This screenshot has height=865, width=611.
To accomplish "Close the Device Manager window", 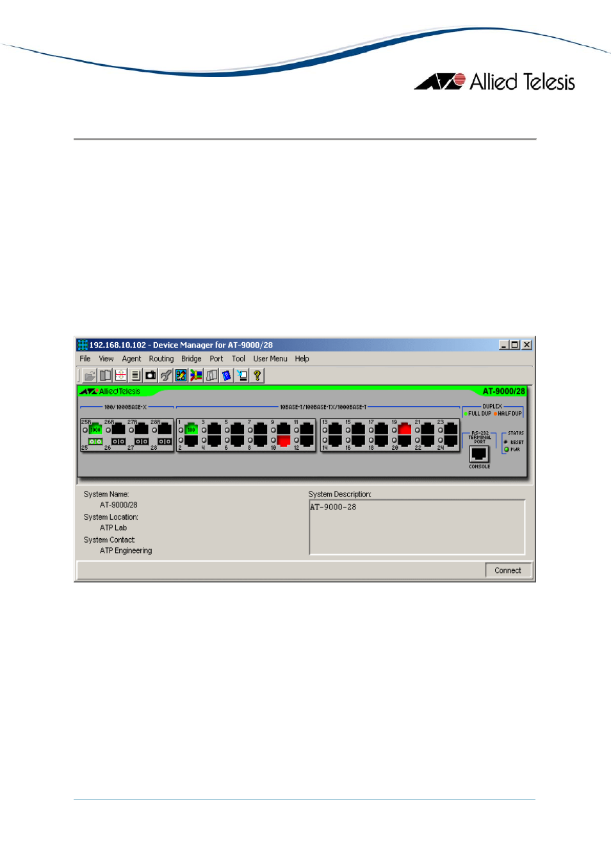I will click(x=526, y=345).
